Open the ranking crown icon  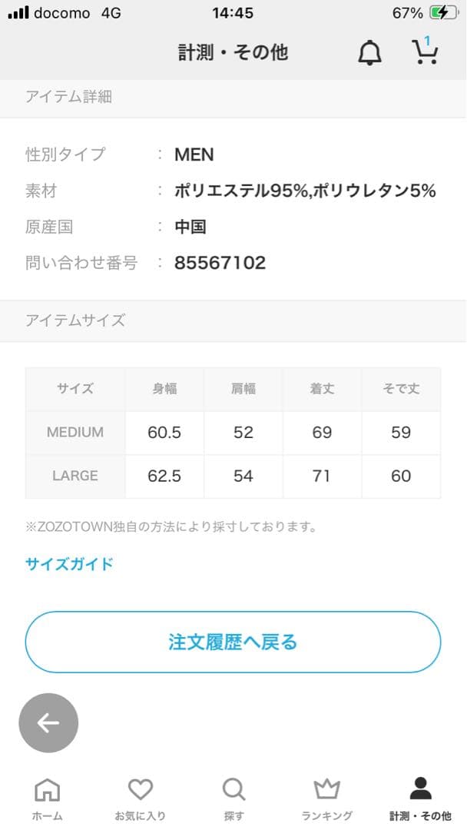pyautogui.click(x=326, y=788)
